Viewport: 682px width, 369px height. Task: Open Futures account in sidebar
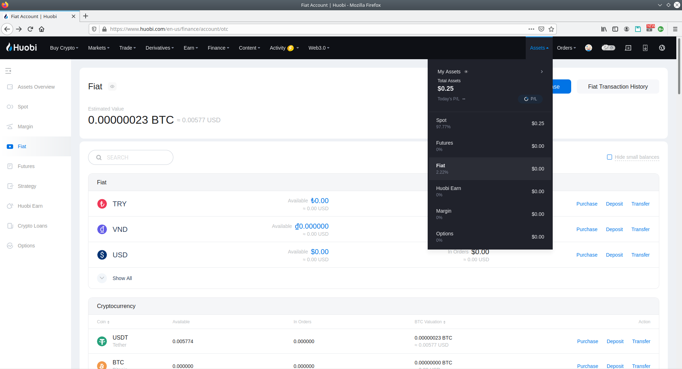26,166
